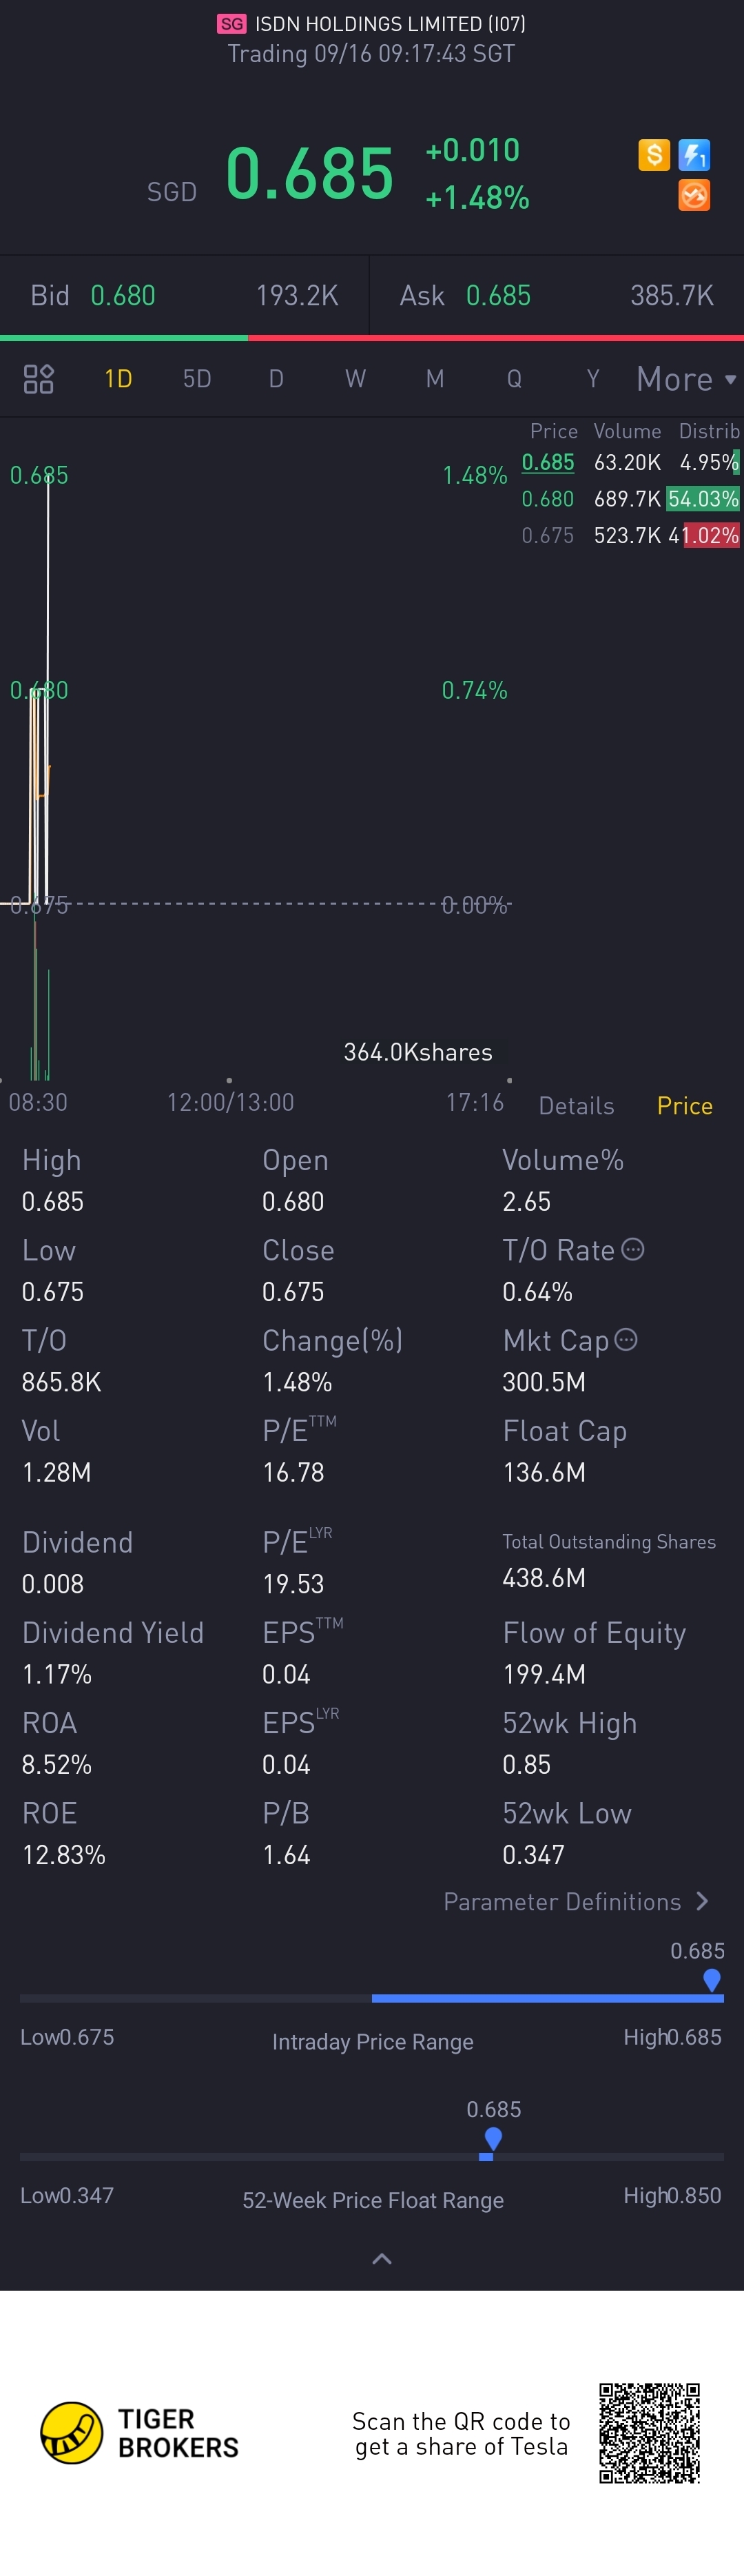
Task: Collapse the stock details panel chevron
Action: [382, 2258]
